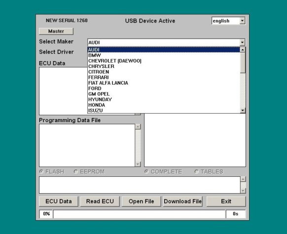Viewport: 287px width, 234px height.
Task: Open the english language dropdown
Action: (x=242, y=21)
